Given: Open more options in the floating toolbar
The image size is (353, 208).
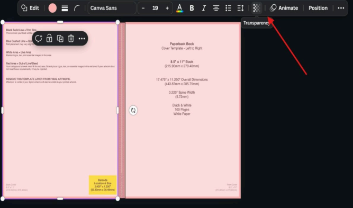Looking at the screenshot, I should (x=82, y=39).
